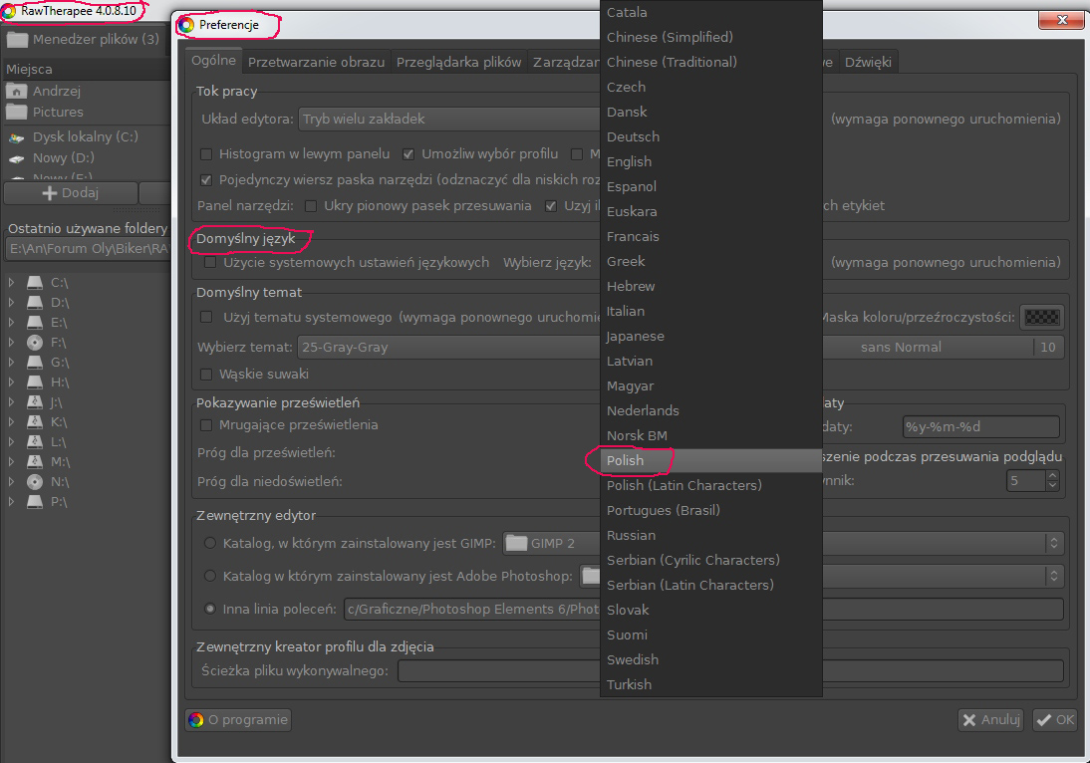Image resolution: width=1090 pixels, height=763 pixels.
Task: Click the Maska koloru/przeźroczystości color swatch
Action: coord(1043,318)
